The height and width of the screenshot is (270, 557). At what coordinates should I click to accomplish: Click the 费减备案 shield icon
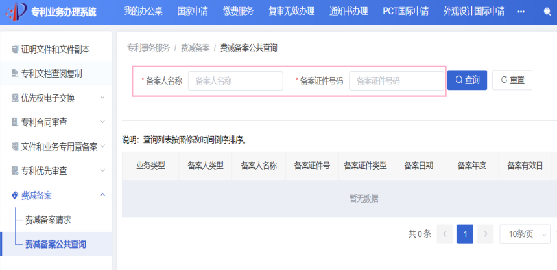[x=15, y=195]
